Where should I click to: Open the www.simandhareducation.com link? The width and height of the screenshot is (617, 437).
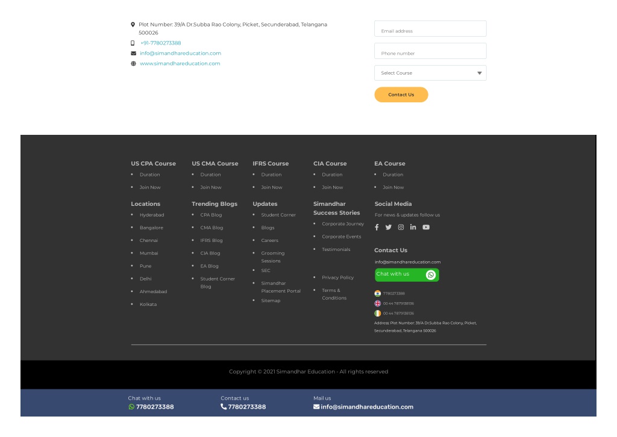(x=180, y=63)
